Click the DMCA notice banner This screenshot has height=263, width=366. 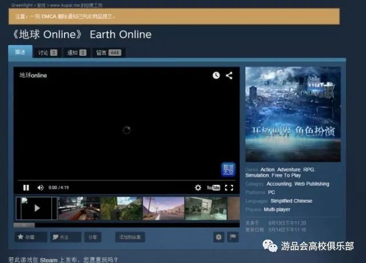point(174,17)
